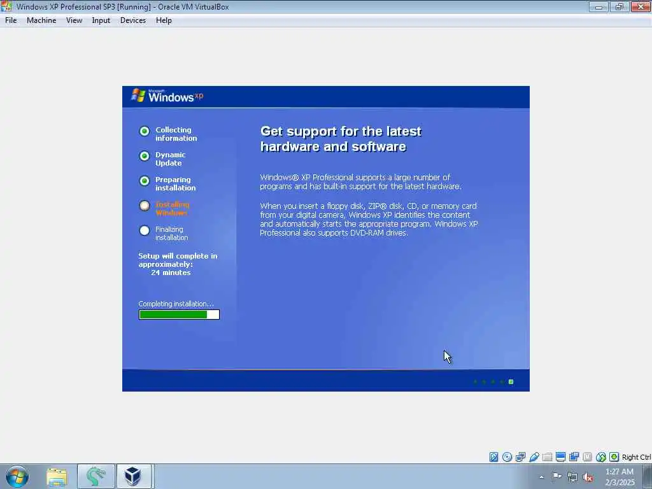Minimize the VirtualBox window

click(x=599, y=6)
